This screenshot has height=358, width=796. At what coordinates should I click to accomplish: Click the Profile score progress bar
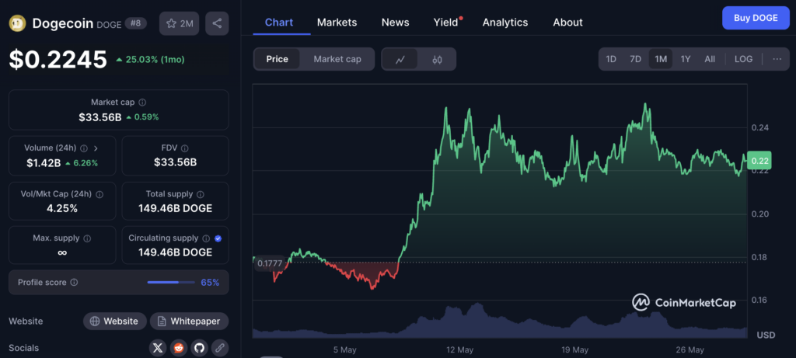(171, 283)
